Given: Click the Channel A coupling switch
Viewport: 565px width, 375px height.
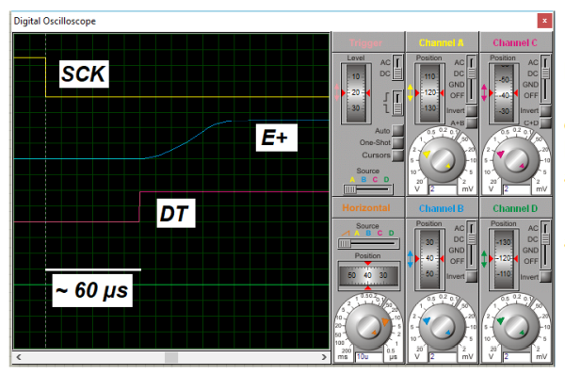Looking at the screenshot, I should point(472,78).
